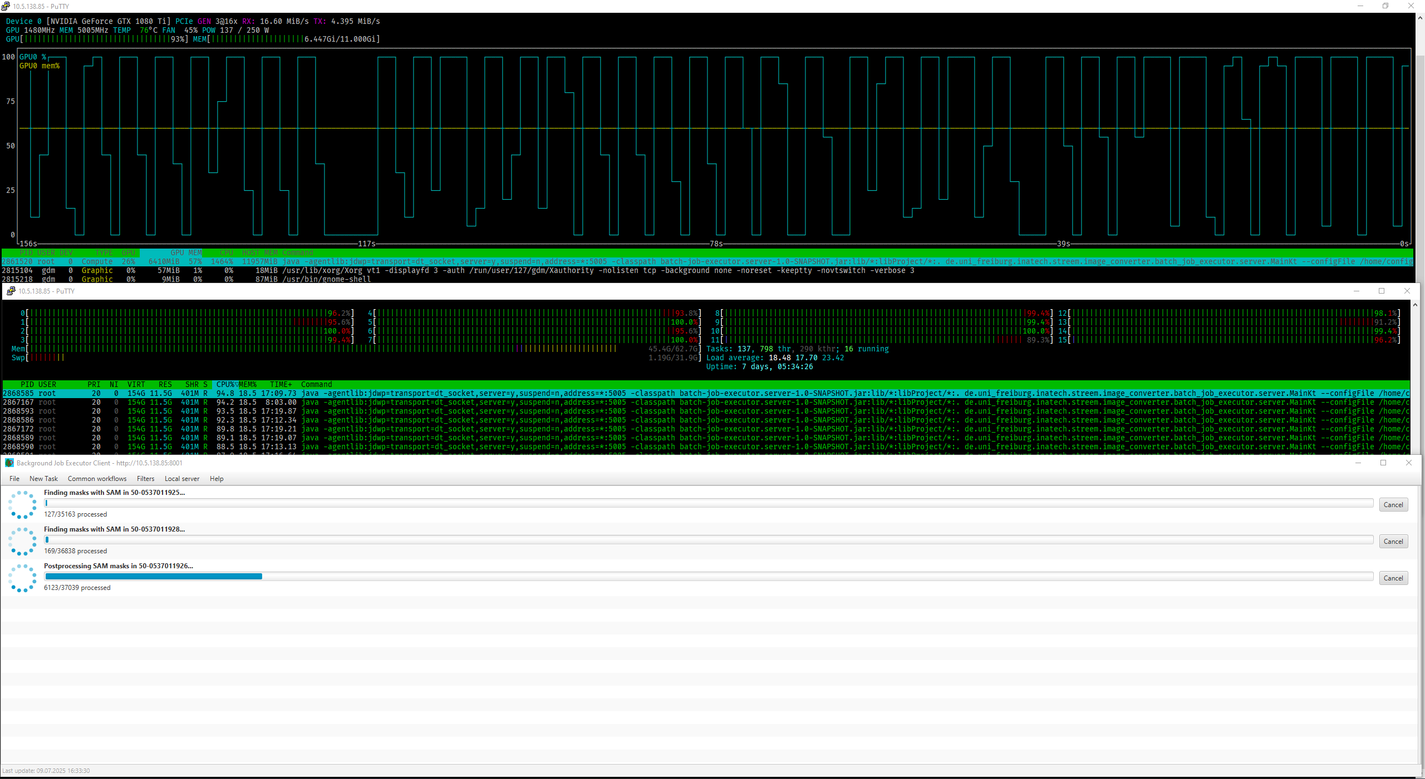Maximize the Background Job Executor Client window
Image resolution: width=1425 pixels, height=779 pixels.
[x=1383, y=463]
